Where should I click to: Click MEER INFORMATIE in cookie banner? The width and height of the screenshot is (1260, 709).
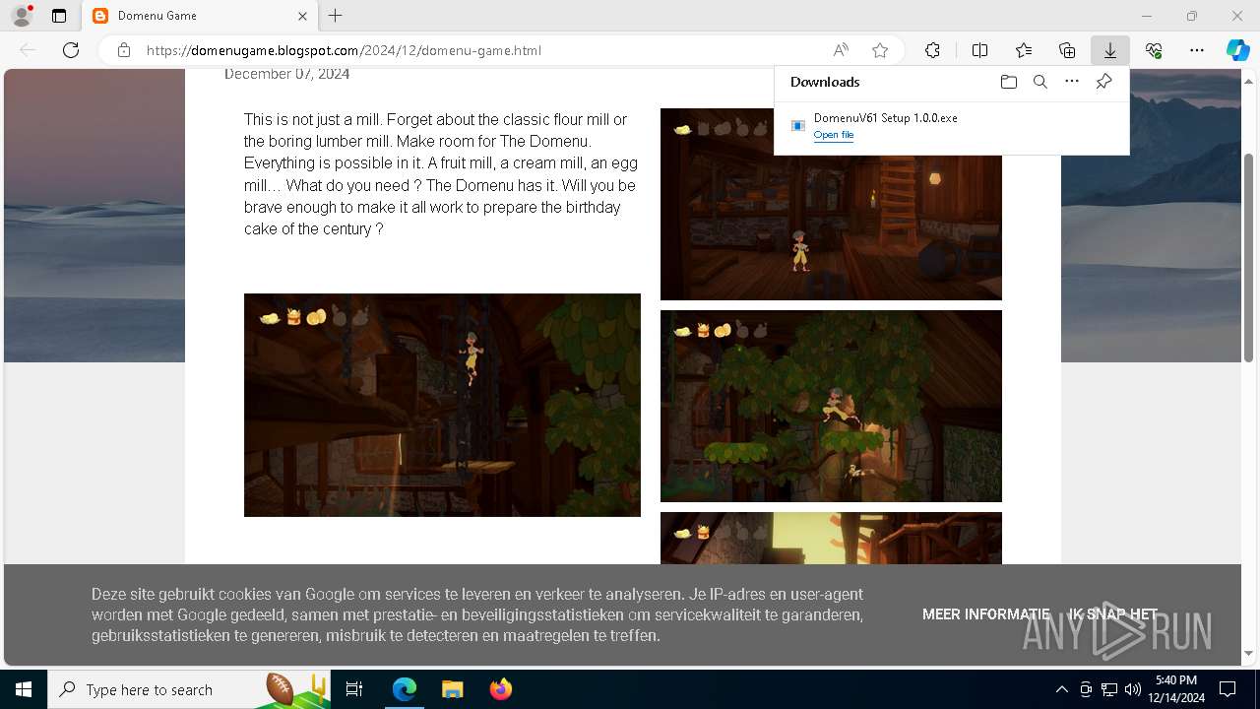tap(985, 614)
